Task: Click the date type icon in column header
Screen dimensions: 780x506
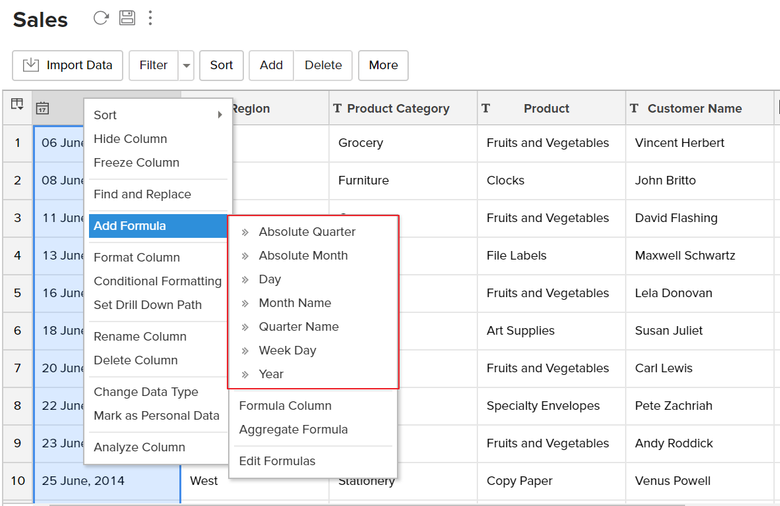Action: [42, 108]
